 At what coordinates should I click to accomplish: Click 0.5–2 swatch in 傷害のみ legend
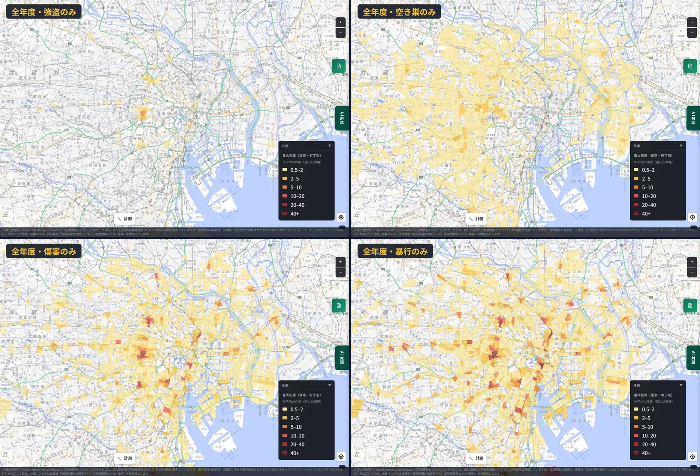click(285, 409)
